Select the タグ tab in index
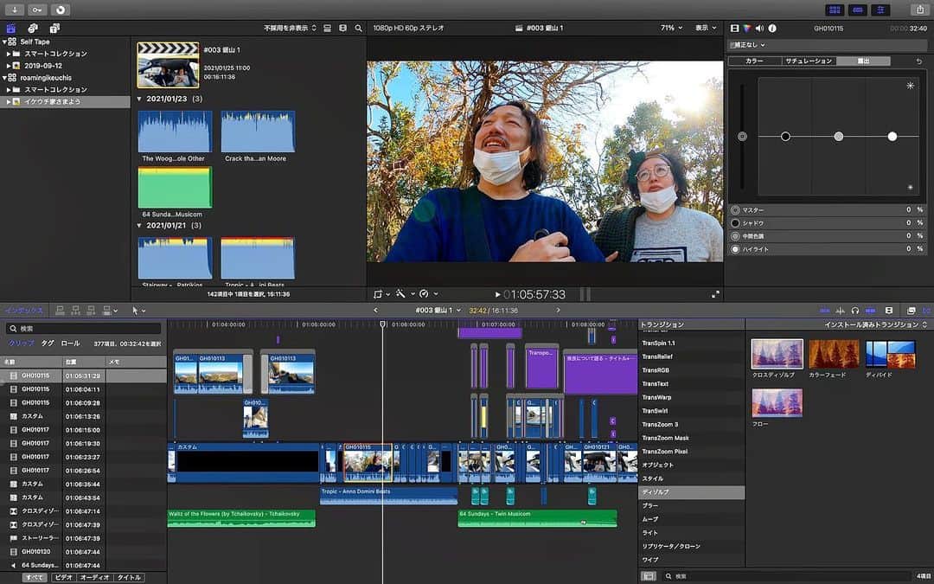Viewport: 934px width, 584px height. pyautogui.click(x=47, y=343)
